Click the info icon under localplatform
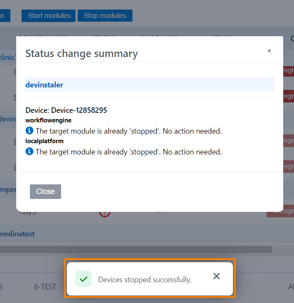294x303 pixels. click(29, 151)
